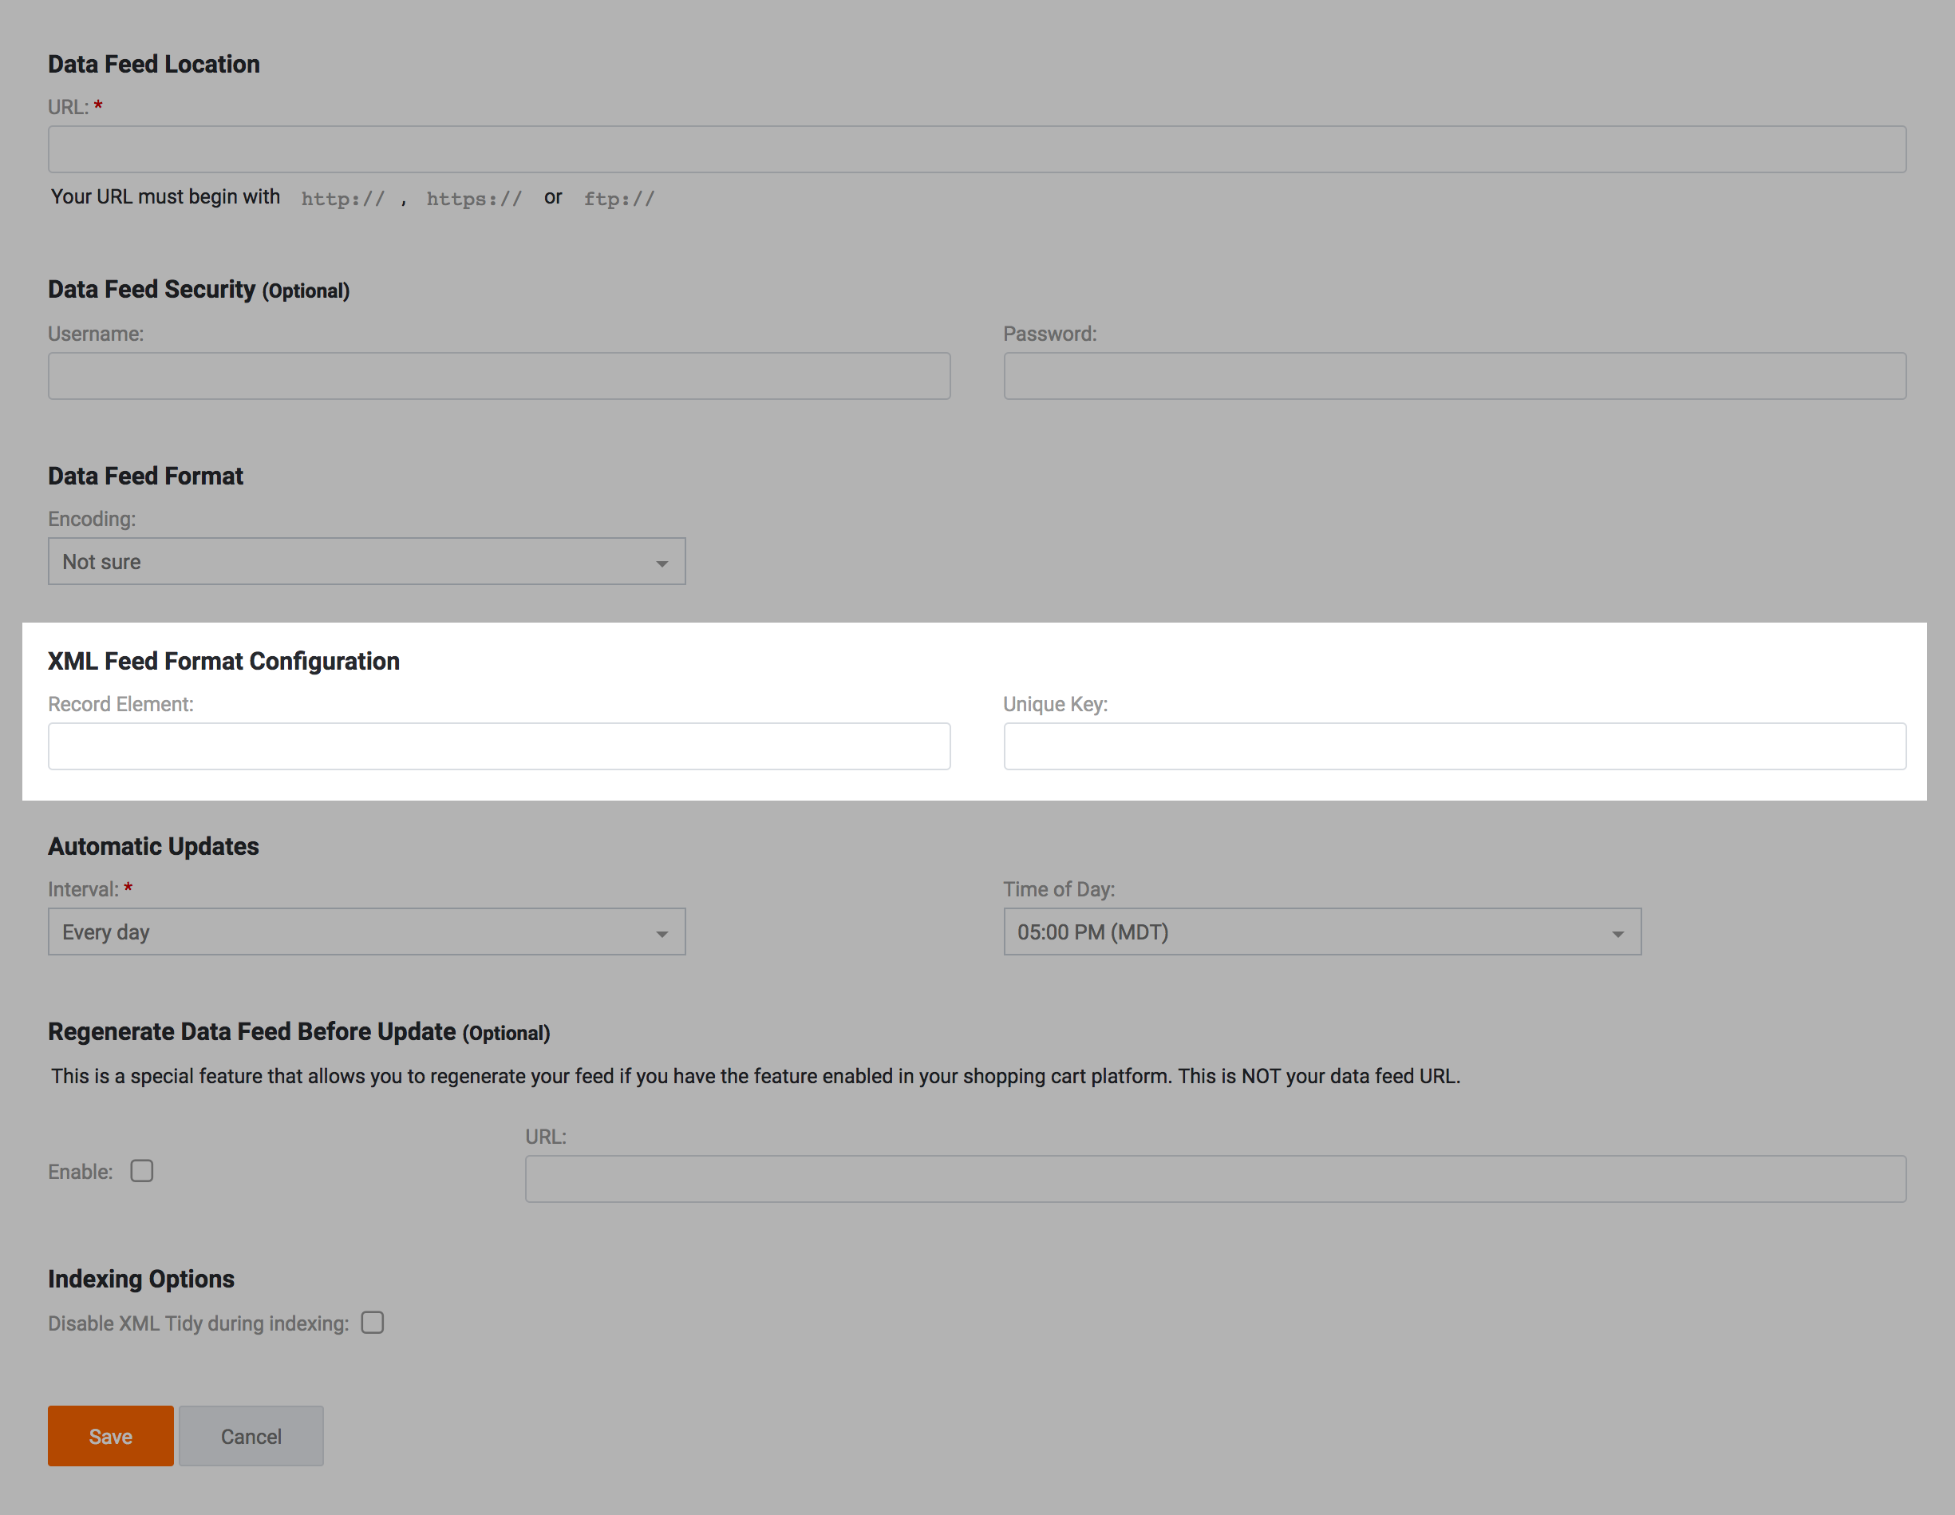Click the Encoding dropdown arrow icon
Screen dimensions: 1955x1515
coord(662,564)
